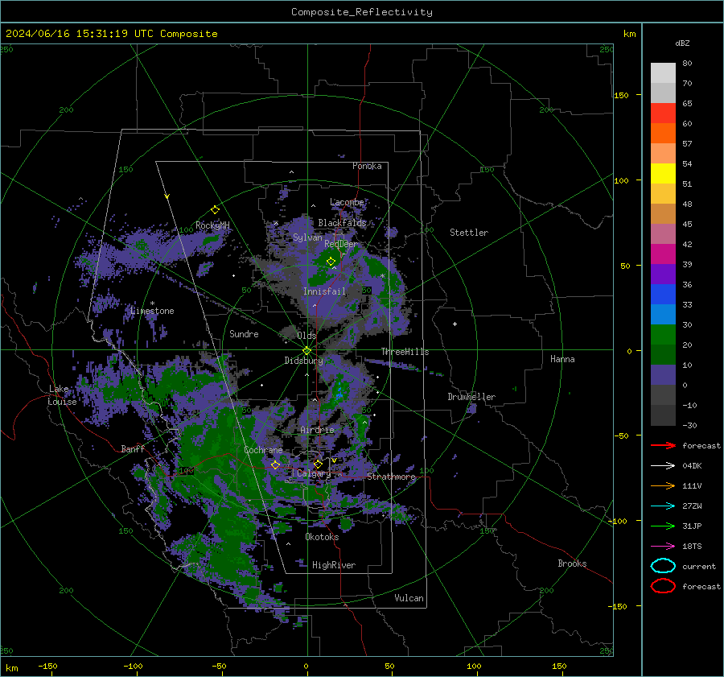Click the Innisfail label
The width and height of the screenshot is (724, 677).
coord(324,291)
